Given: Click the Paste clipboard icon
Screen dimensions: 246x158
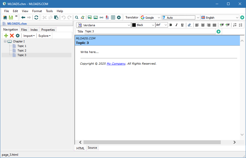Looking at the screenshot, I should (56, 17).
